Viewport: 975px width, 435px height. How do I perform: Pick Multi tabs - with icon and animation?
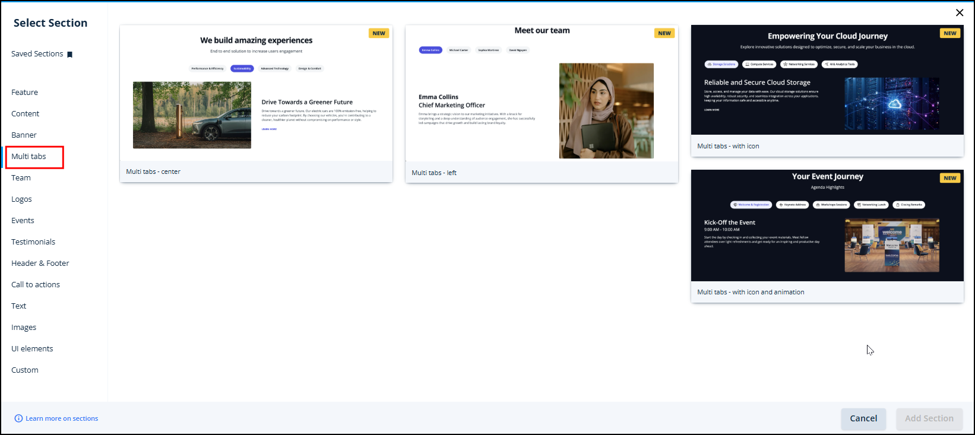[827, 234]
